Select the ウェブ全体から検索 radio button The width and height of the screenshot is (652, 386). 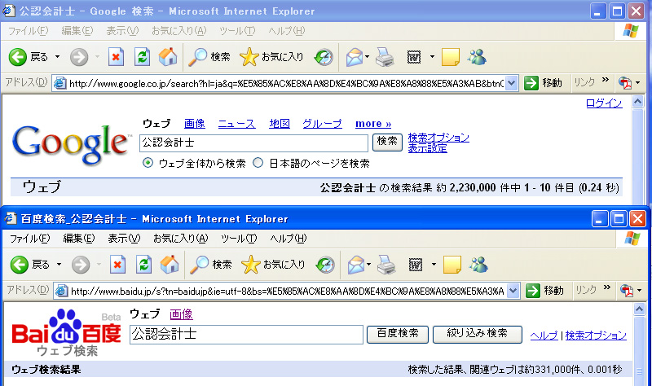[148, 163]
